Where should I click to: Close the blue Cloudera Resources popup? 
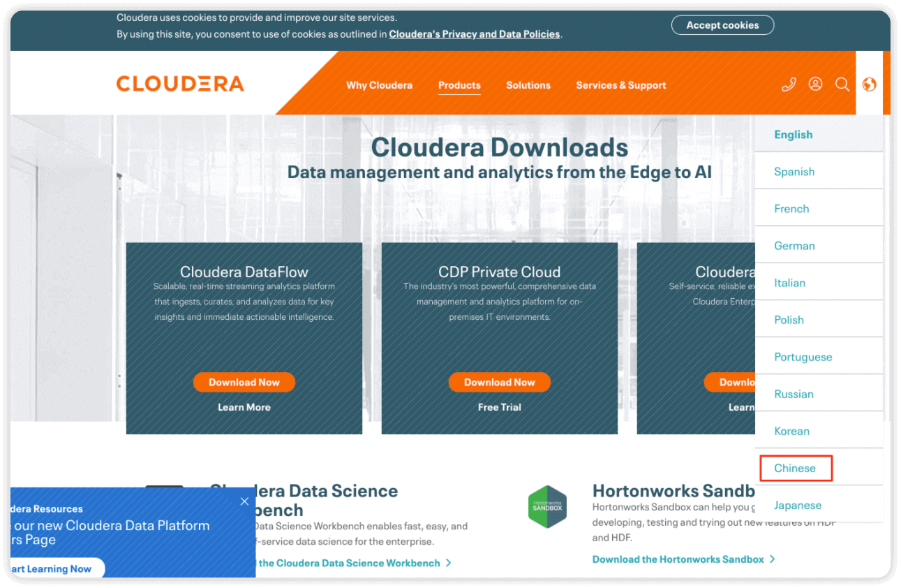[x=244, y=501]
